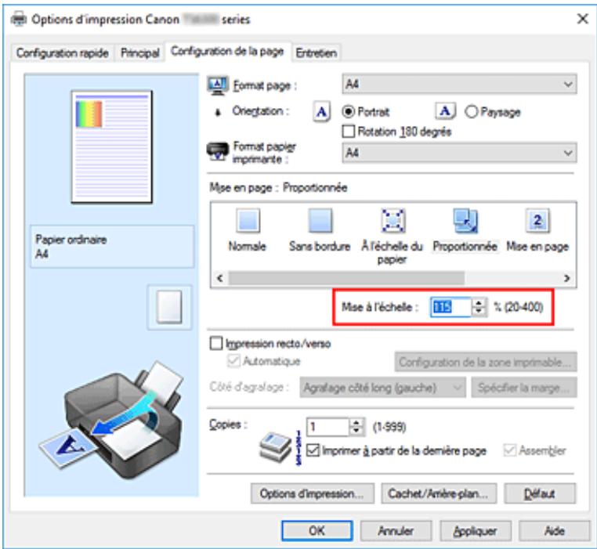Click the layout list right scroll arrow
The height and width of the screenshot is (549, 597).
[x=567, y=278]
